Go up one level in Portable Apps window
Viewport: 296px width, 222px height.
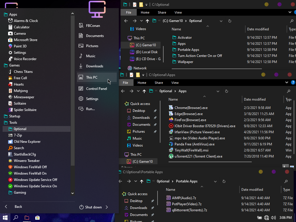point(142,182)
